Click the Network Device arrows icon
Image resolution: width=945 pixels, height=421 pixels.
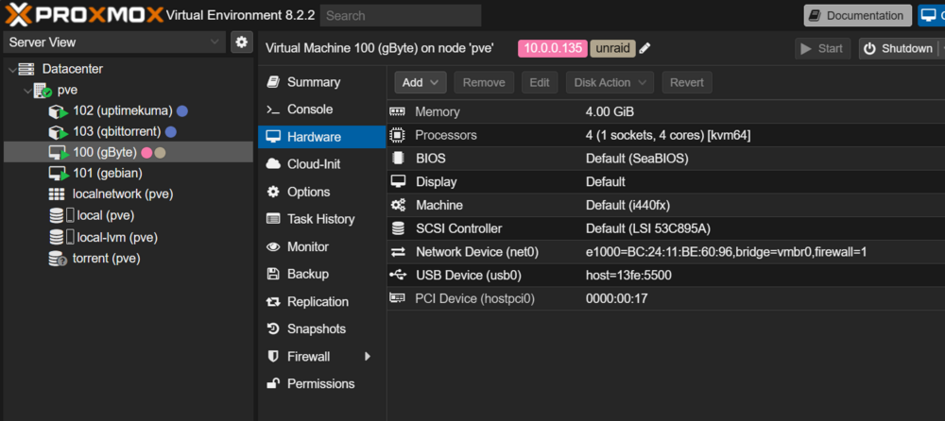pyautogui.click(x=398, y=252)
